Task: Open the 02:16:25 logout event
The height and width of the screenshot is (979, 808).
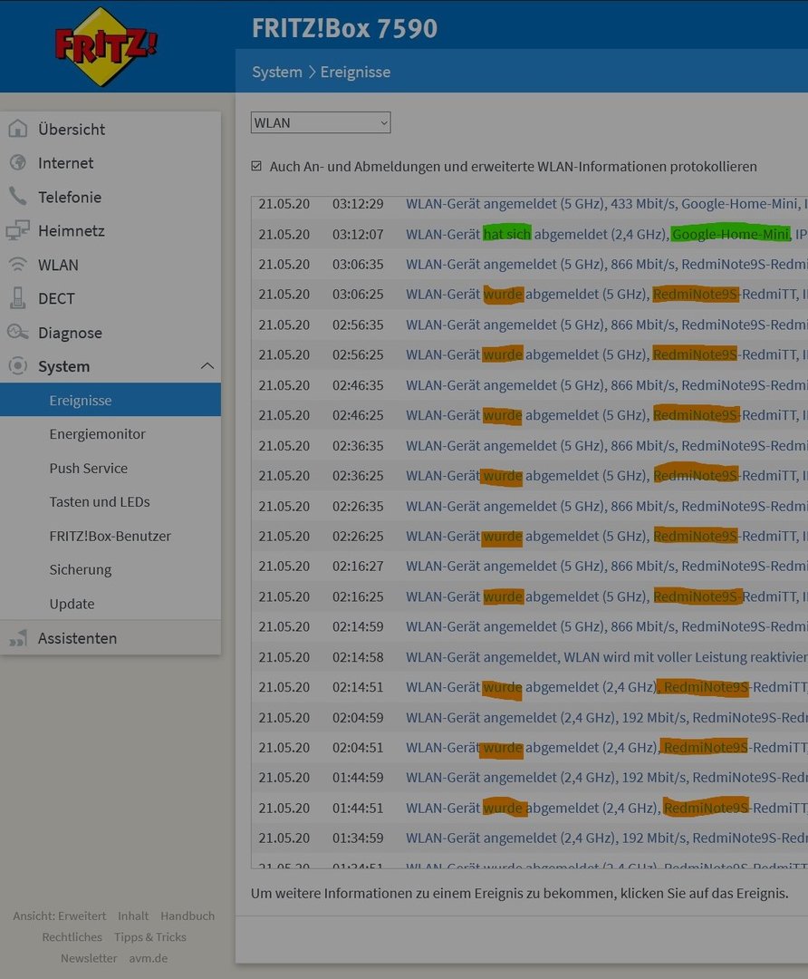Action: click(x=530, y=596)
